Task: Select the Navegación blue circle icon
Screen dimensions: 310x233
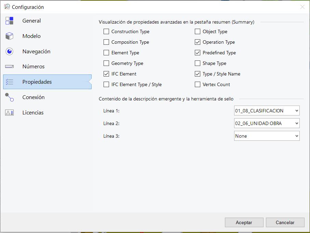Action: tap(9, 51)
